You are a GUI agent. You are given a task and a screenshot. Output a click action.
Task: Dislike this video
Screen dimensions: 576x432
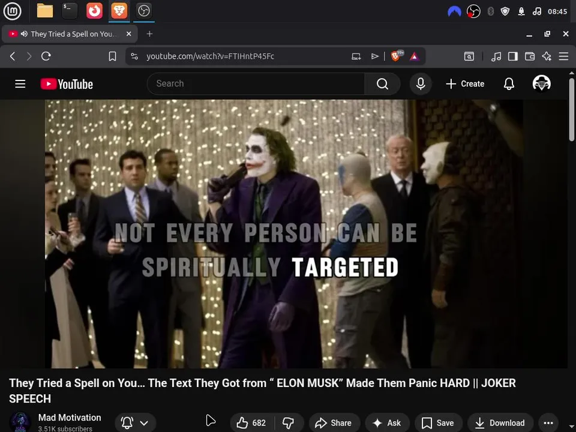pyautogui.click(x=289, y=423)
